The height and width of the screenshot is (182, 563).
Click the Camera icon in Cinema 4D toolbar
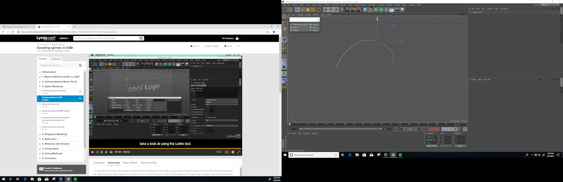(x=397, y=10)
